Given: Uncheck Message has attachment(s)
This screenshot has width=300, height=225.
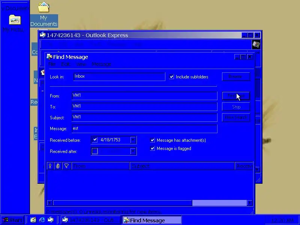Looking at the screenshot, I should pos(152,140).
